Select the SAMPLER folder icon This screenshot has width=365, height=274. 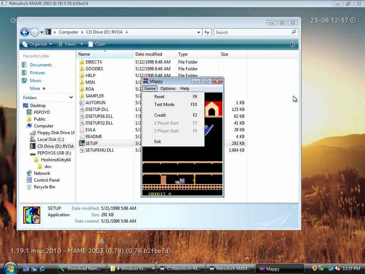tap(82, 96)
